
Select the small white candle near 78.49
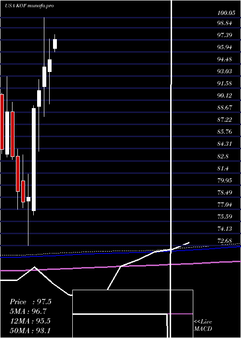pos(28,199)
